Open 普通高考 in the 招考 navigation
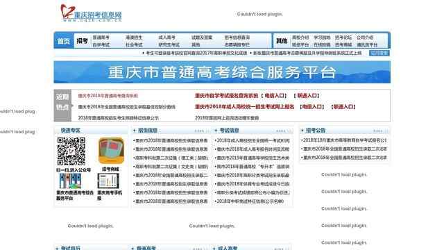 pyautogui.click(x=101, y=37)
